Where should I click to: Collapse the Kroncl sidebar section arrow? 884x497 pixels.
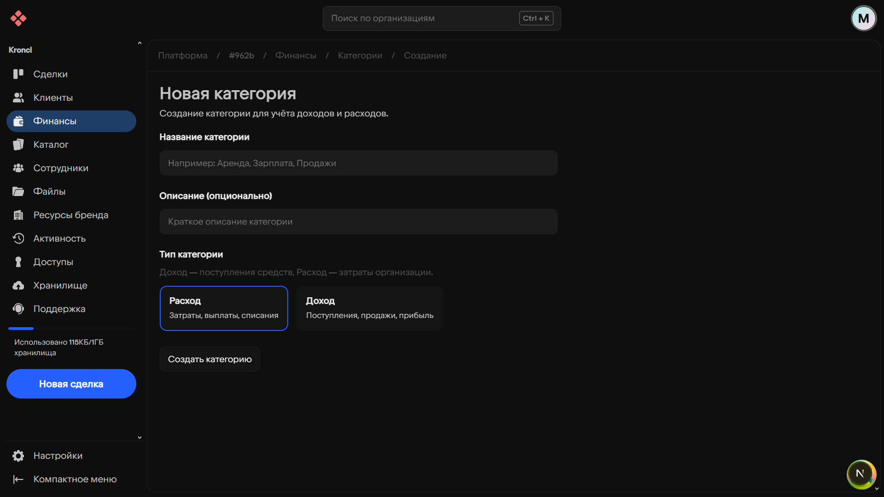tap(140, 43)
